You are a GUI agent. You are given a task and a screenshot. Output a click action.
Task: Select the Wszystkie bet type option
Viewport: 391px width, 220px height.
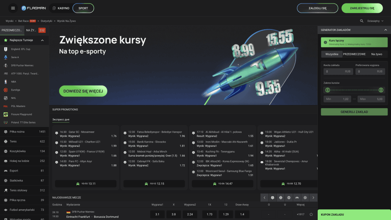(x=331, y=54)
